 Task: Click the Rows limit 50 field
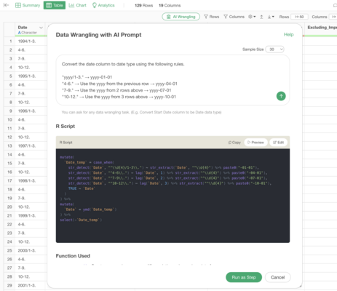coord(299,17)
